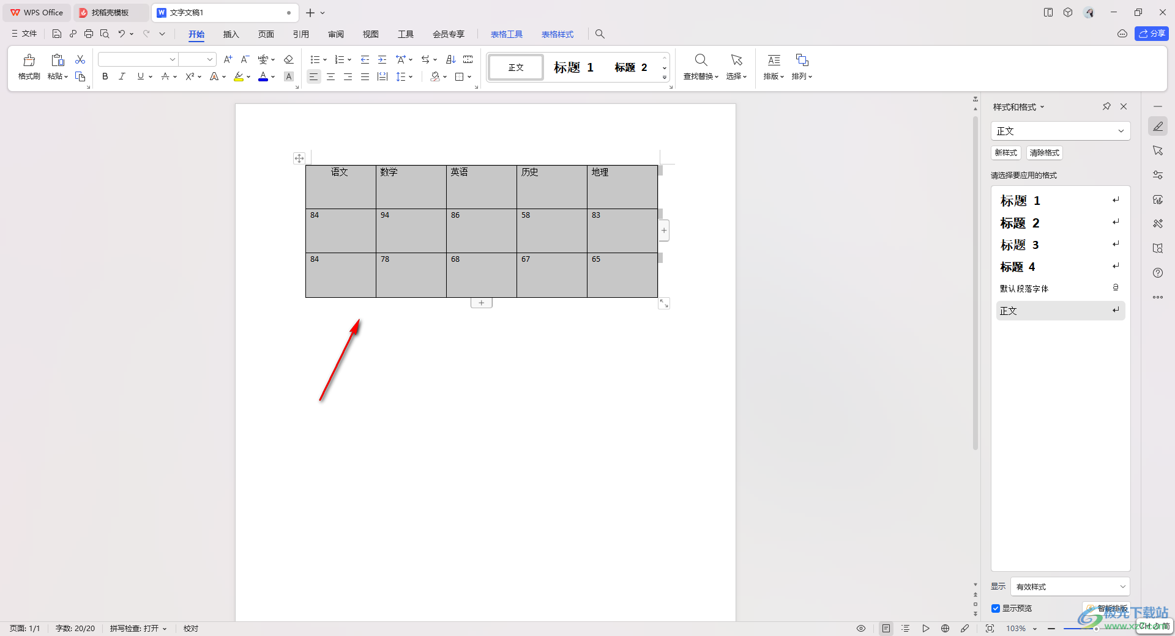Viewport: 1175px width, 636px height.
Task: Apply 标题 1 style from side panel list
Action: point(1060,201)
